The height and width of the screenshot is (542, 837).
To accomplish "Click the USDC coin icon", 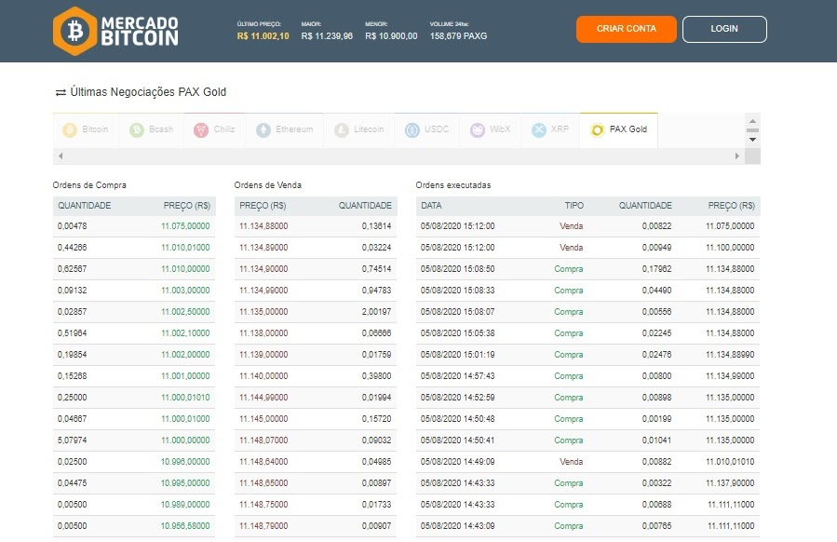I will tap(412, 129).
